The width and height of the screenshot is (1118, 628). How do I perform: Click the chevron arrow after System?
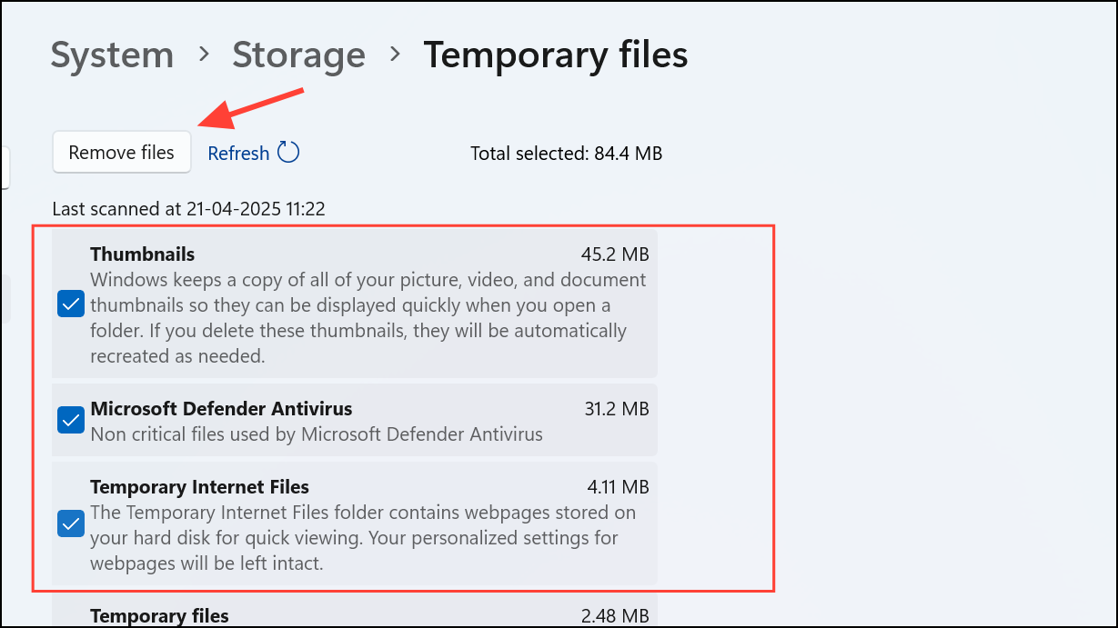click(204, 55)
